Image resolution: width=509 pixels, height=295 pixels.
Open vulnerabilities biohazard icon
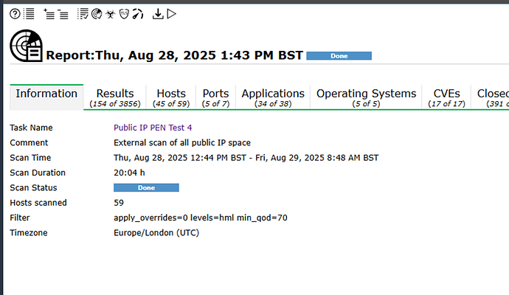point(110,13)
